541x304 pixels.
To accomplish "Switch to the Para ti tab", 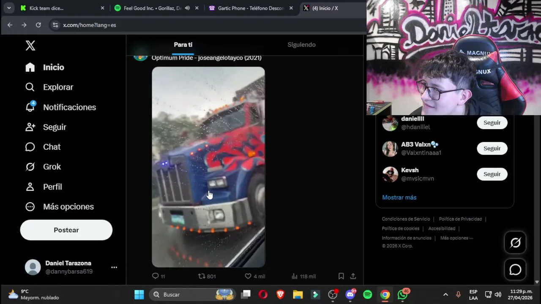I will click(183, 45).
